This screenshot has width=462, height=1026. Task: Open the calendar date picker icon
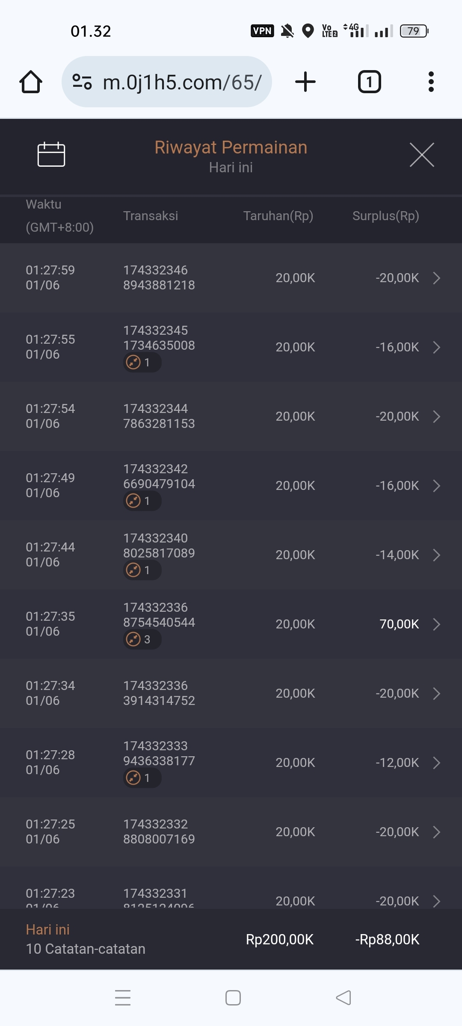click(51, 154)
